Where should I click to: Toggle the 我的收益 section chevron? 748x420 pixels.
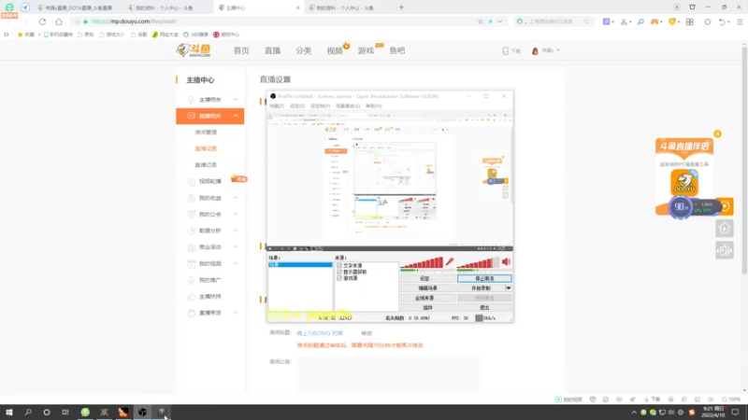pos(236,198)
